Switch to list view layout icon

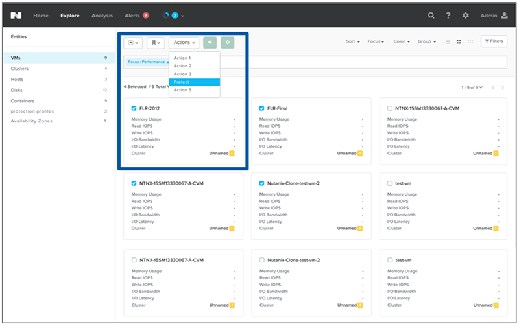coord(448,41)
